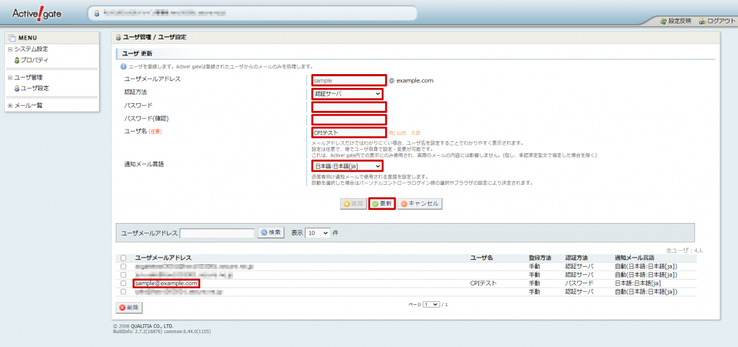Screen dimensions: 738x347
Task: Click the ログアウト logout icon
Action: pyautogui.click(x=702, y=21)
